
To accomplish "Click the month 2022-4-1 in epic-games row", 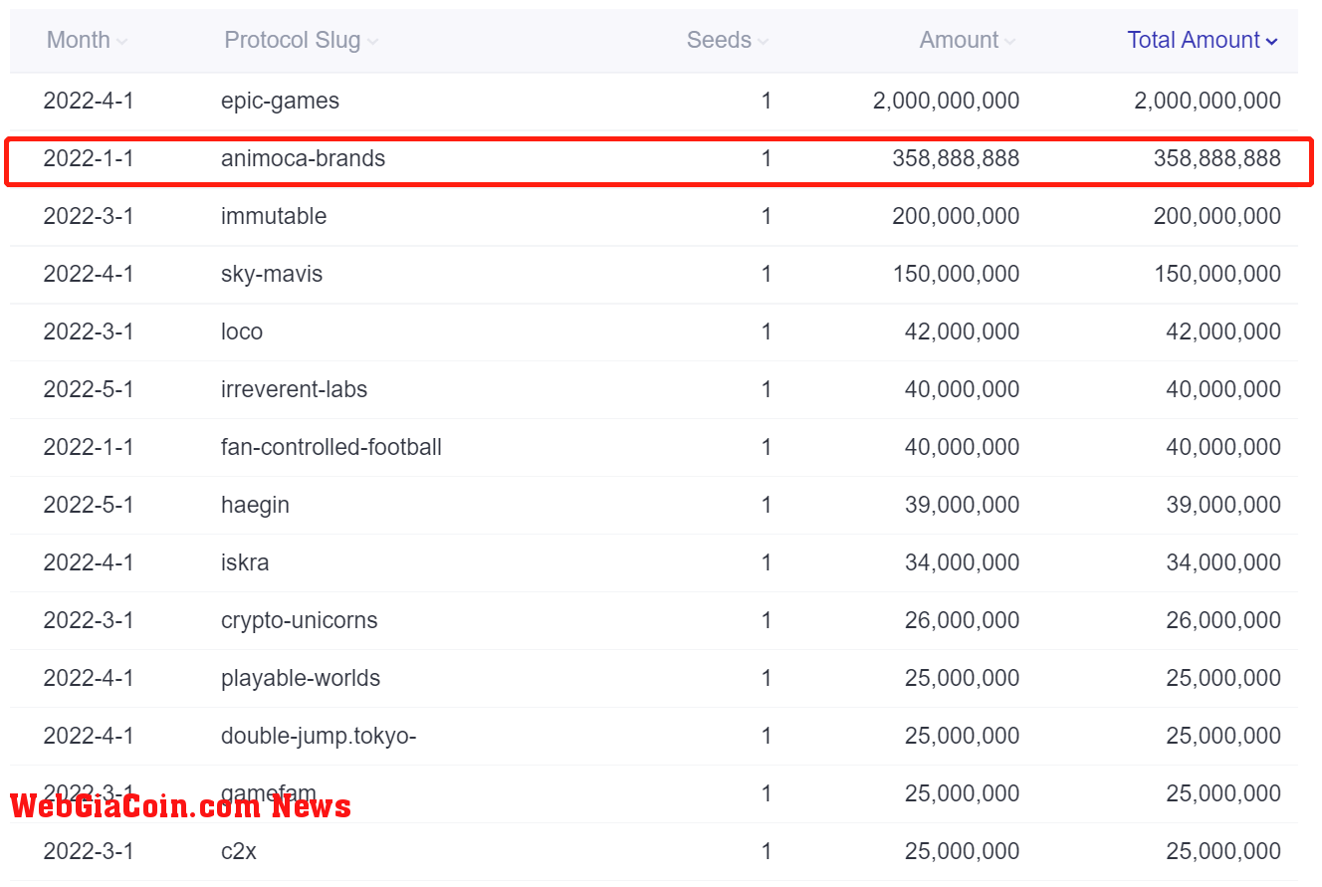I will click(x=89, y=101).
